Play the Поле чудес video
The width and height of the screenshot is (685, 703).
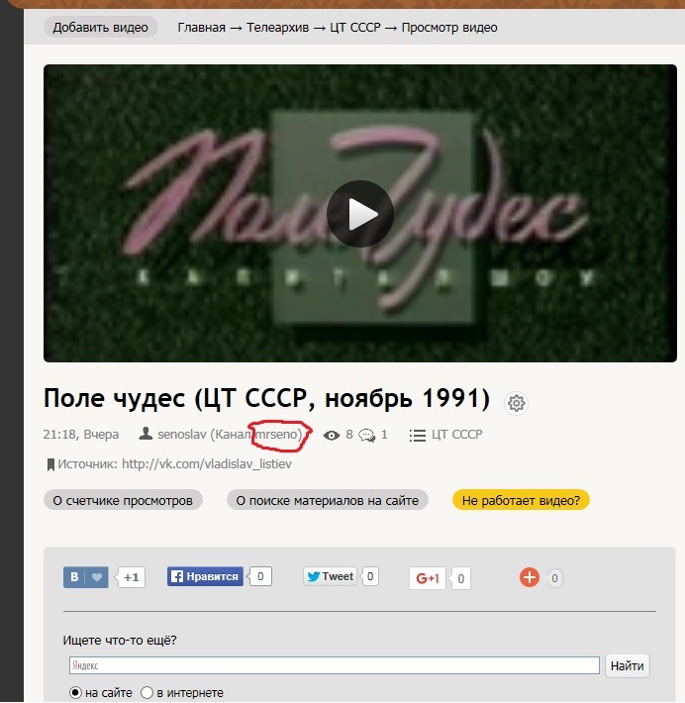pos(360,214)
